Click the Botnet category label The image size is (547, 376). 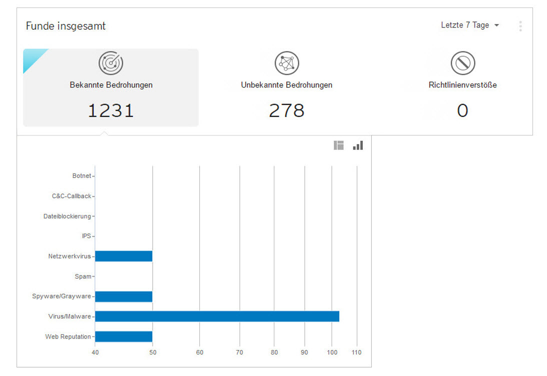(82, 176)
